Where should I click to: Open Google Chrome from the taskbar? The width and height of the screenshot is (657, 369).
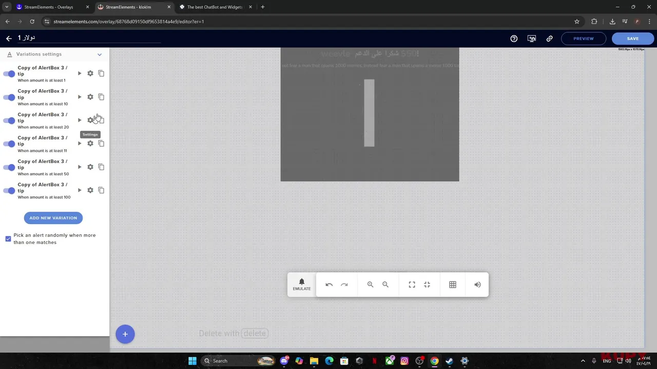(434, 361)
